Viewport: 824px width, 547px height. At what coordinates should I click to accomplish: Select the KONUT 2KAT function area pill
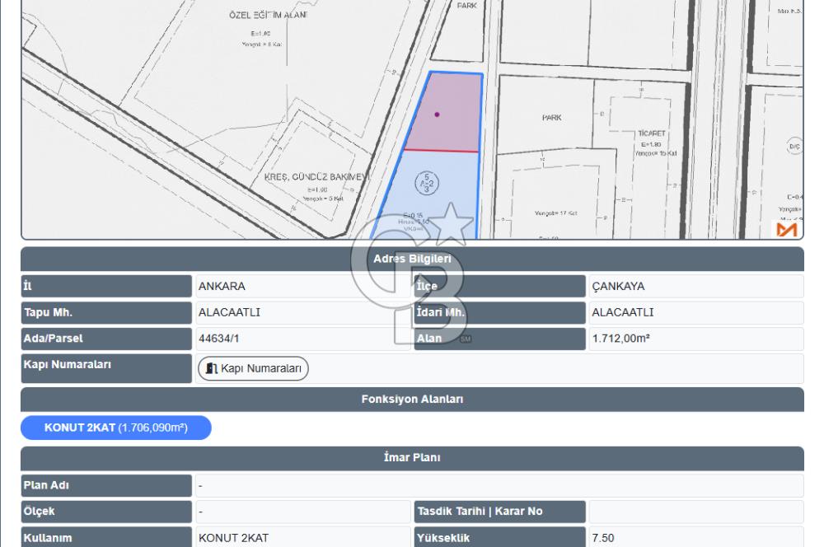coord(116,428)
